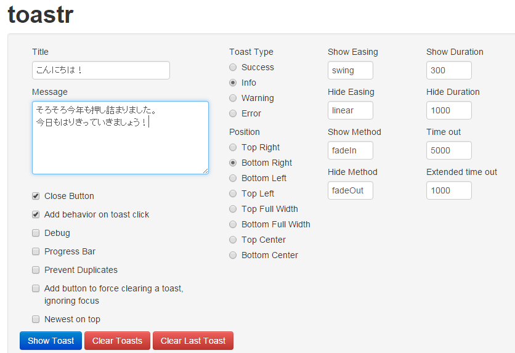515x353 pixels.
Task: Choose Top Center position
Action: click(233, 240)
